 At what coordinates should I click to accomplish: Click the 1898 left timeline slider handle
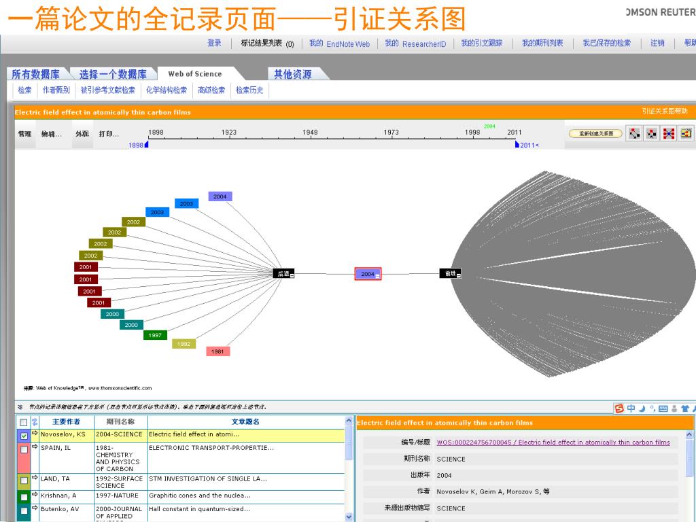click(147, 144)
